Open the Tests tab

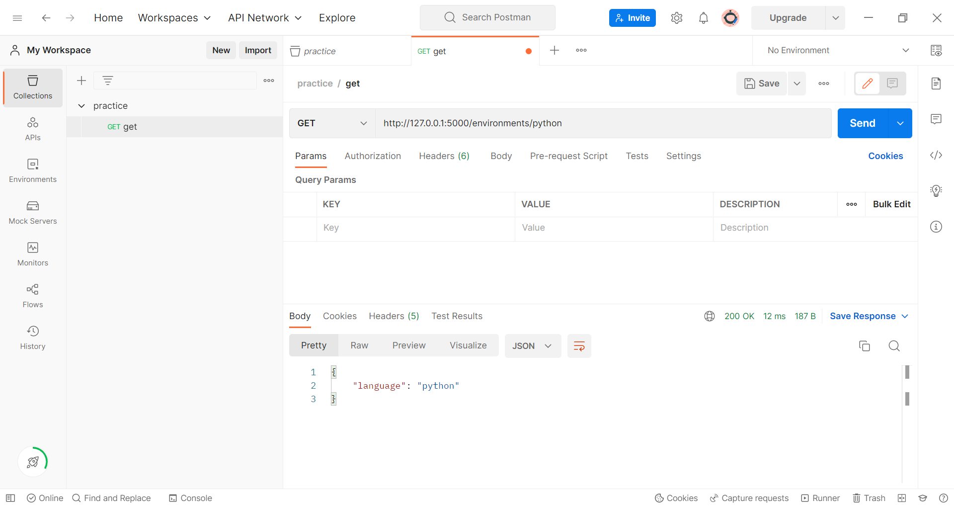click(637, 156)
